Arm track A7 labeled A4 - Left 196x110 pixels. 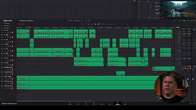[8, 61]
